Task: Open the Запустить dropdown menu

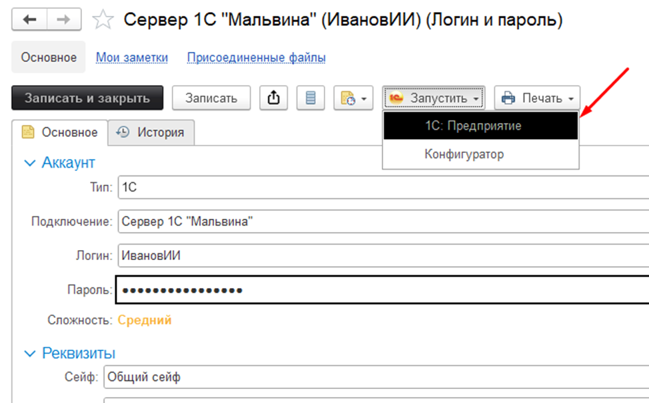Action: click(x=434, y=98)
